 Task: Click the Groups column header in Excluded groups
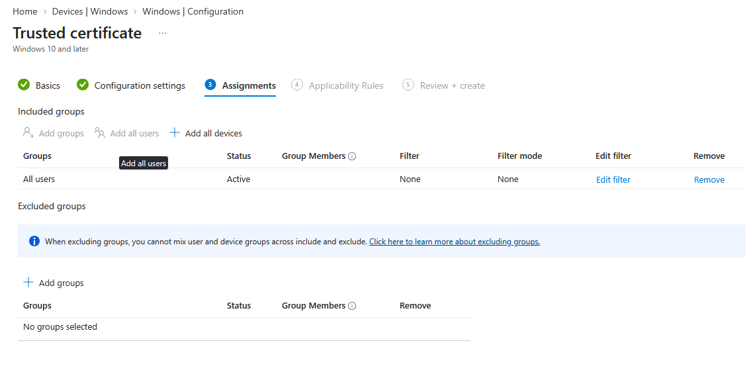tap(37, 306)
